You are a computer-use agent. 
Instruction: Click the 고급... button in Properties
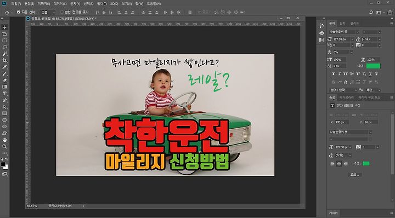(x=355, y=175)
